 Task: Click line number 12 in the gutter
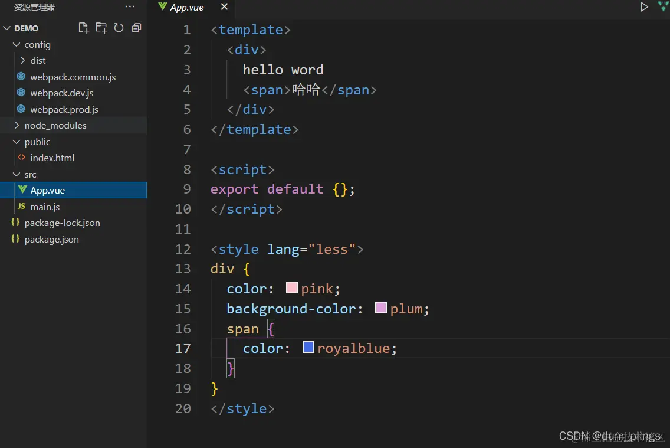183,249
